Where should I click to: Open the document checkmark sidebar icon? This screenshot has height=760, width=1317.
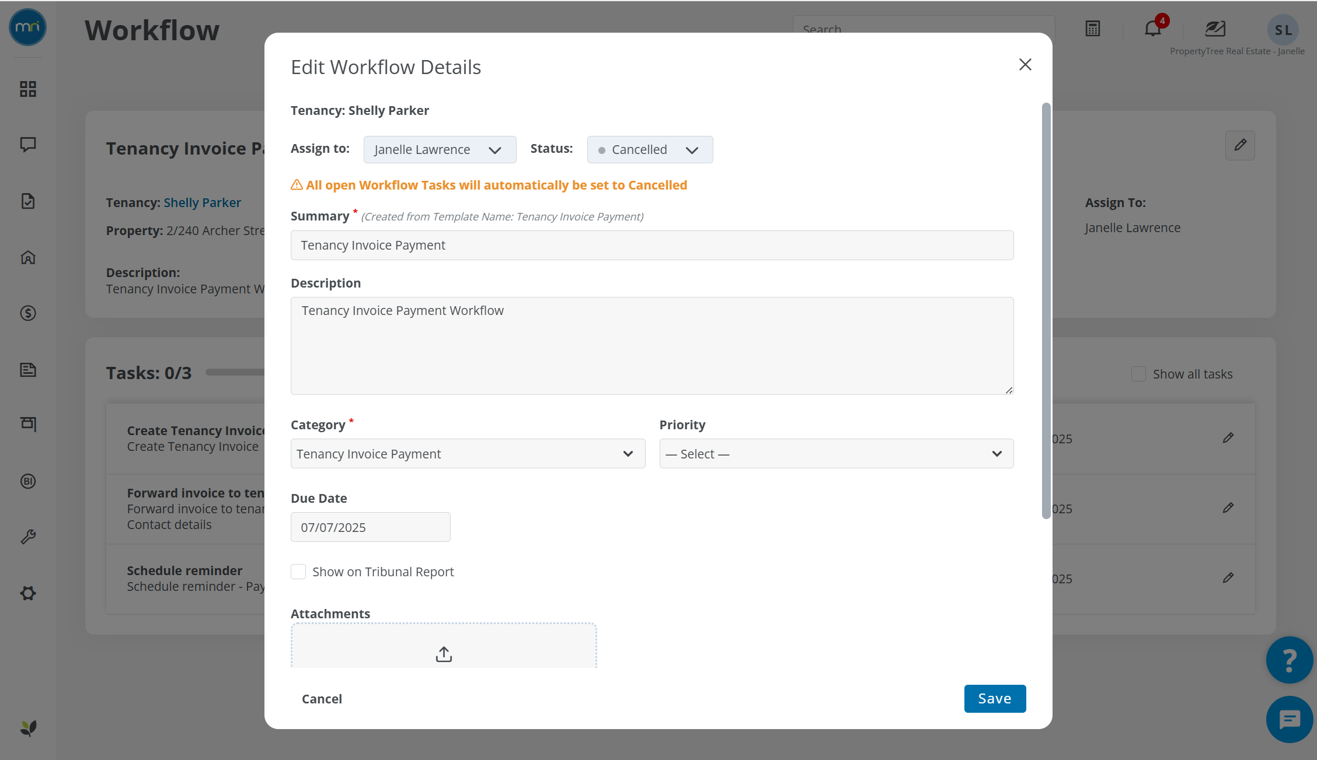coord(28,201)
